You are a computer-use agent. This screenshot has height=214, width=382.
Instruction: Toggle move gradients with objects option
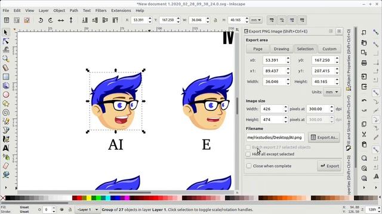[x=292, y=20]
